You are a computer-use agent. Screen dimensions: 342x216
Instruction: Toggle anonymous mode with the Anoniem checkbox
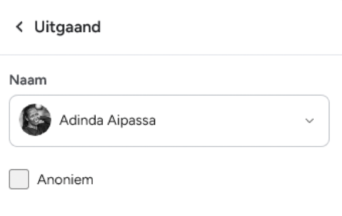pyautogui.click(x=19, y=179)
